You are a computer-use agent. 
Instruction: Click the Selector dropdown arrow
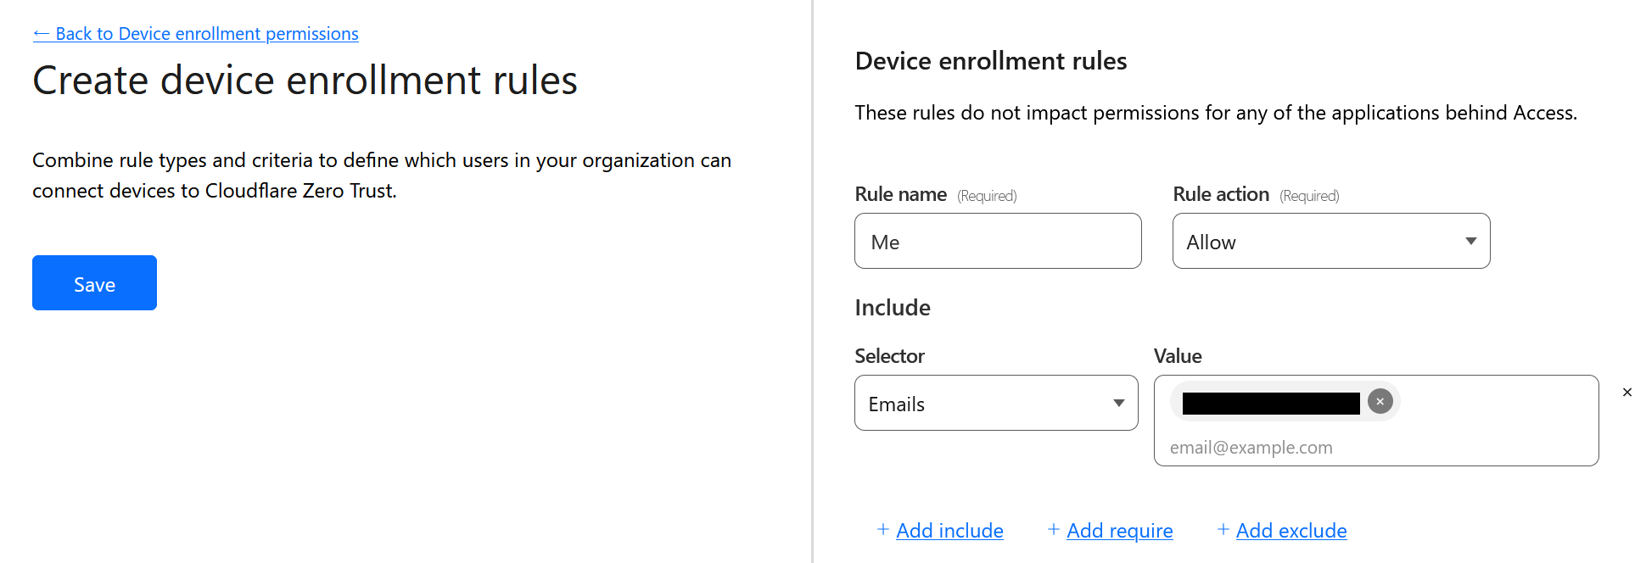[1118, 404]
